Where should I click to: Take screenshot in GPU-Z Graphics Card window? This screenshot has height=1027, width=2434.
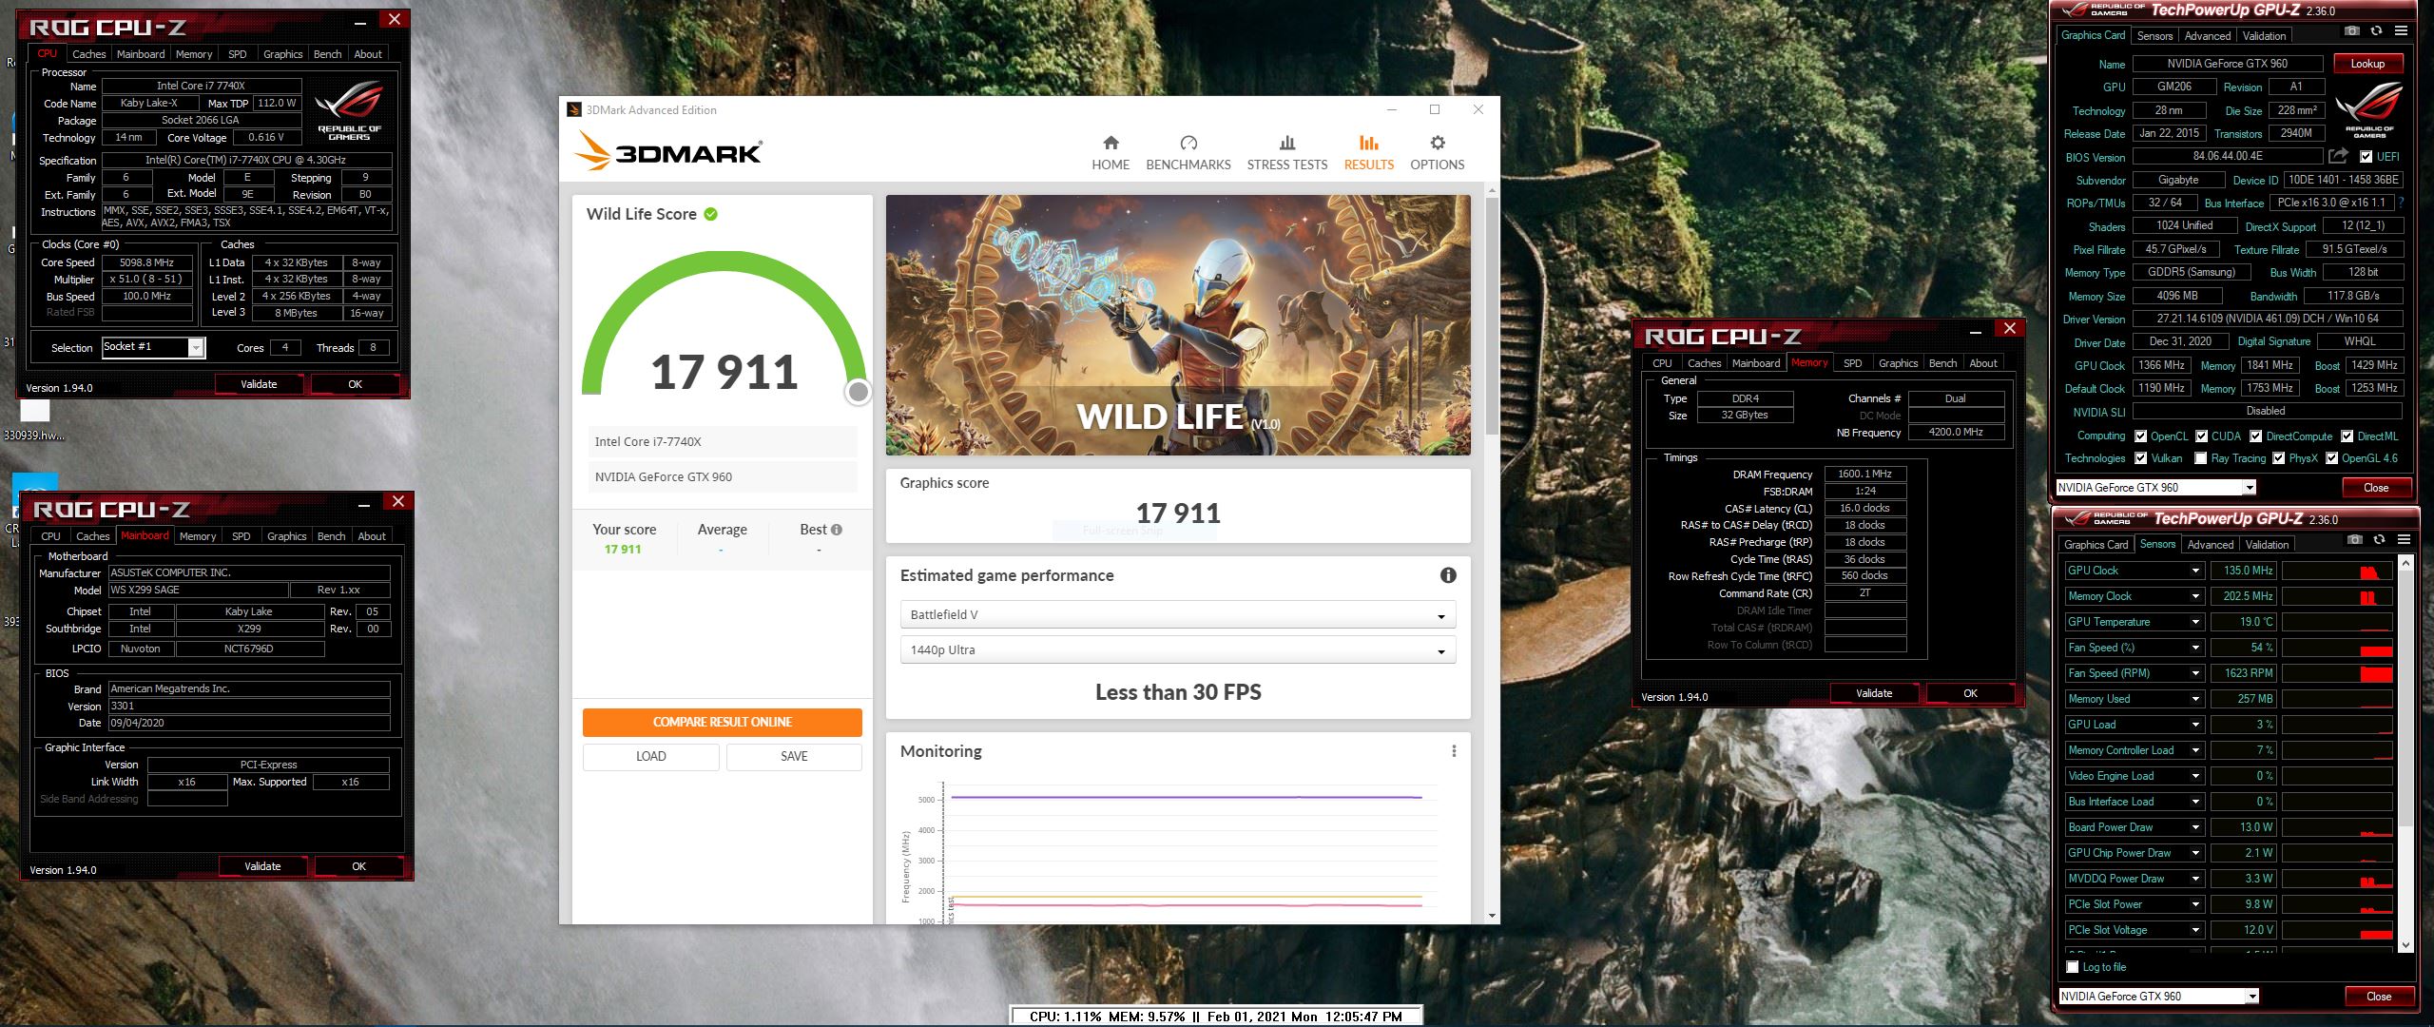point(2351,31)
